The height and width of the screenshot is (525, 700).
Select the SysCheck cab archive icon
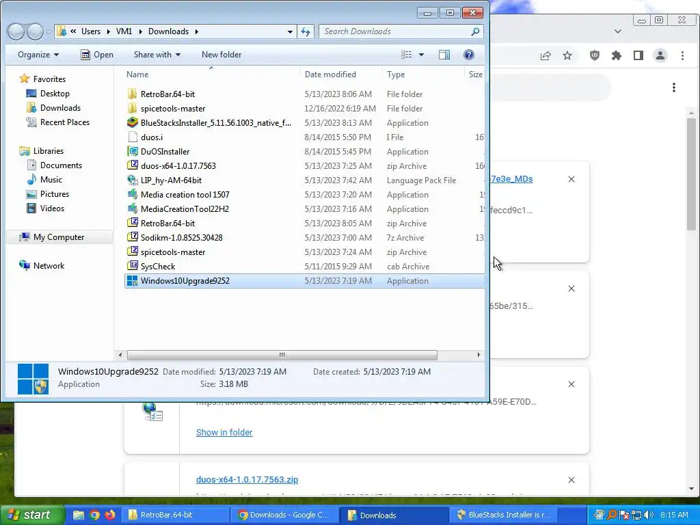[133, 267]
